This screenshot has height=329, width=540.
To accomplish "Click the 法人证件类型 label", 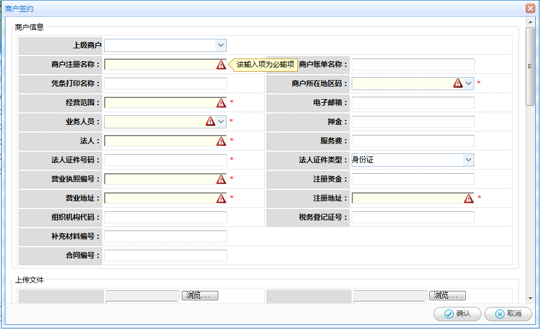I will click(x=322, y=160).
